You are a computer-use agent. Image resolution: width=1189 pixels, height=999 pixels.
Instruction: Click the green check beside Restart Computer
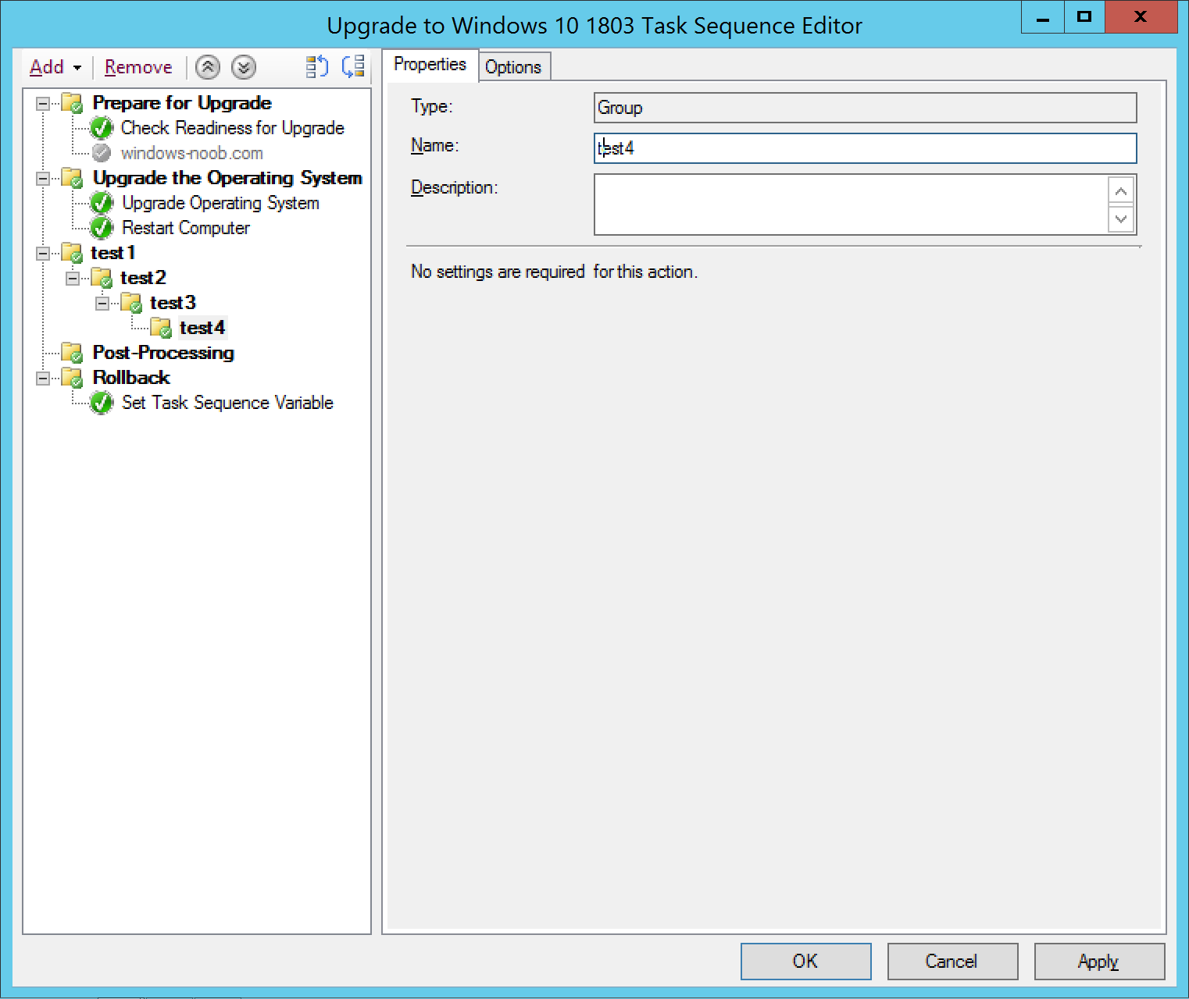(x=102, y=228)
